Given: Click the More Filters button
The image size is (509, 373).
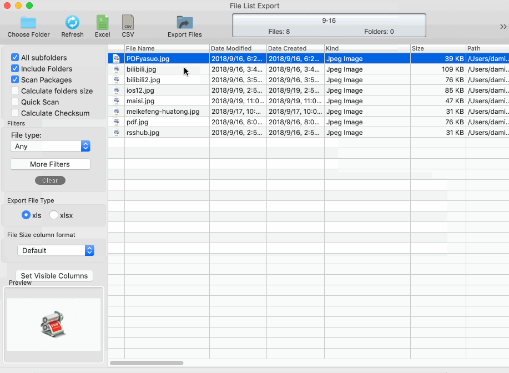Looking at the screenshot, I should click(x=49, y=164).
